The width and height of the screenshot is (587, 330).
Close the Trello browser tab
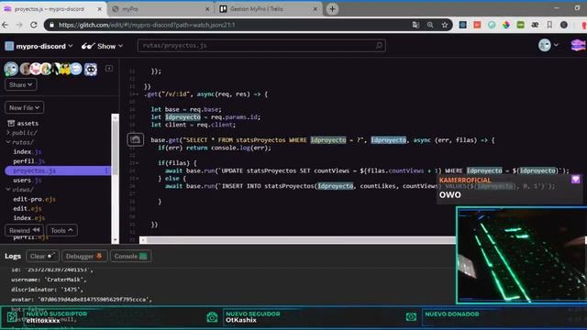[316, 9]
